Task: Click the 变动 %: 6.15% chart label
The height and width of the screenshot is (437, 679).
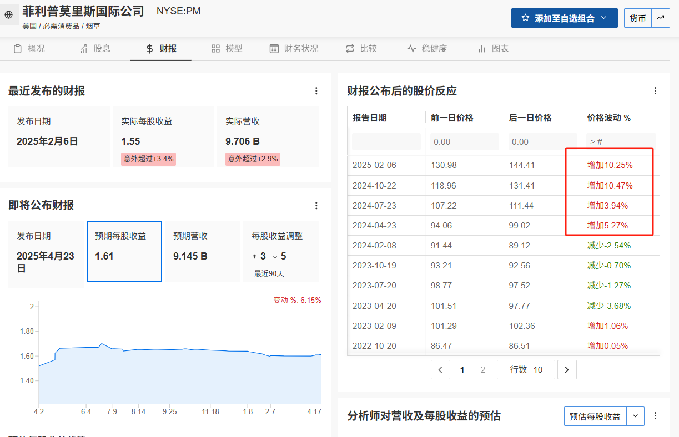Action: coord(297,300)
